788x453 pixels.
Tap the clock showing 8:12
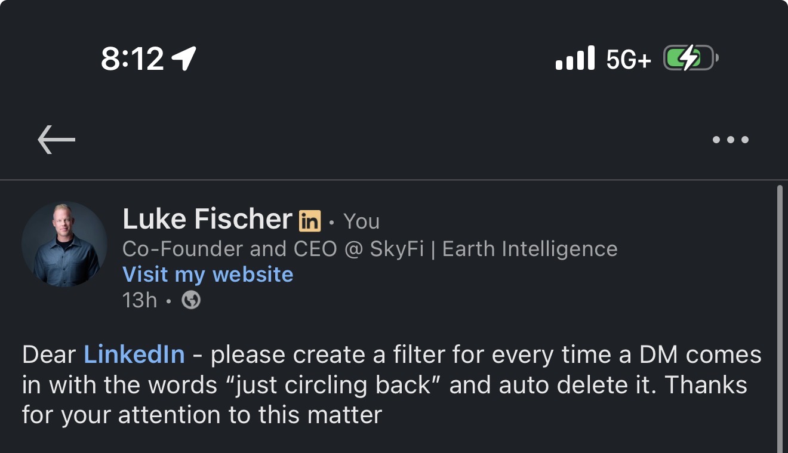[x=131, y=59]
